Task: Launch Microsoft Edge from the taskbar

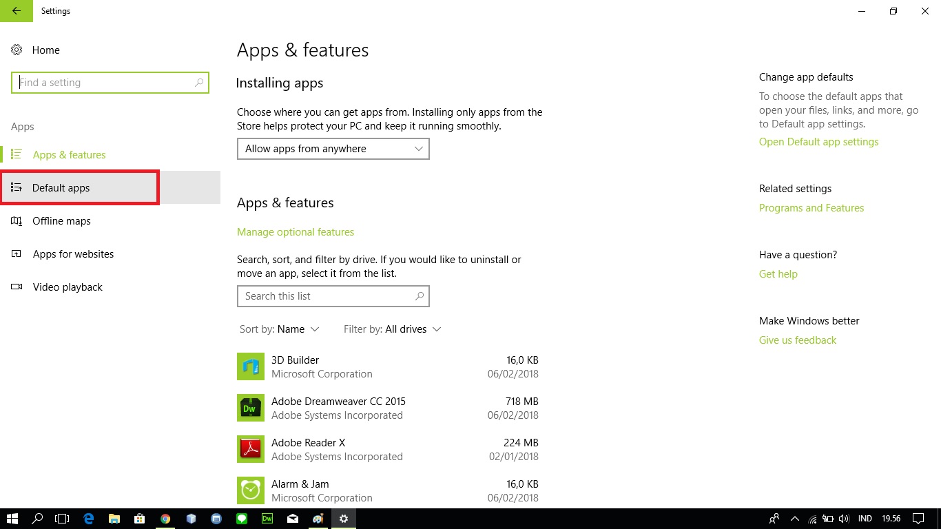Action: point(88,519)
